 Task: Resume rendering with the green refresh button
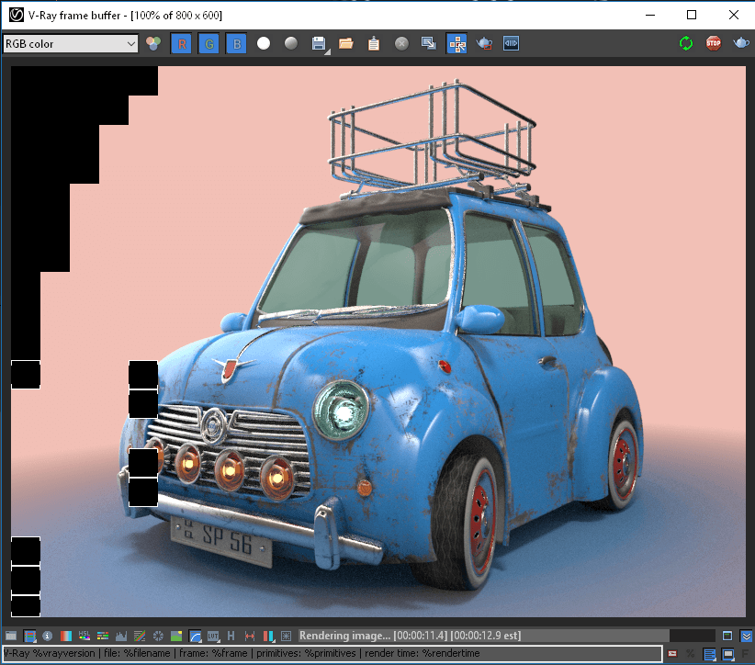686,43
